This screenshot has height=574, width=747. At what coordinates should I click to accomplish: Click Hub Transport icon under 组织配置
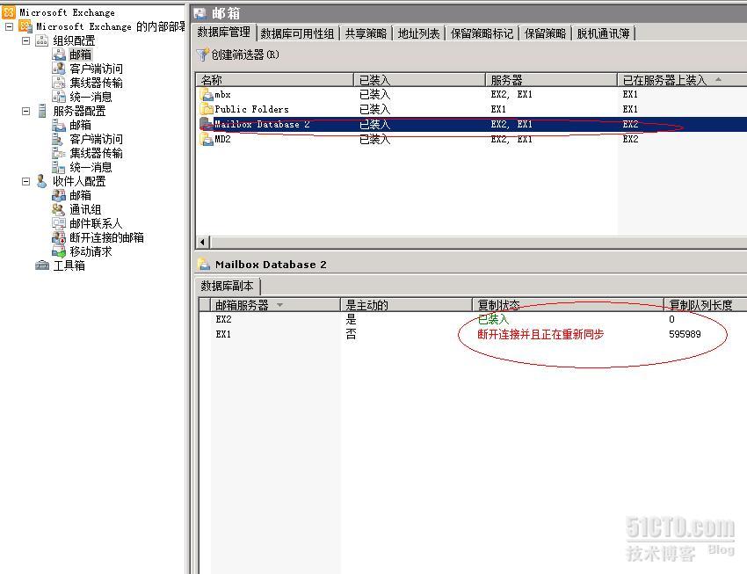point(59,83)
